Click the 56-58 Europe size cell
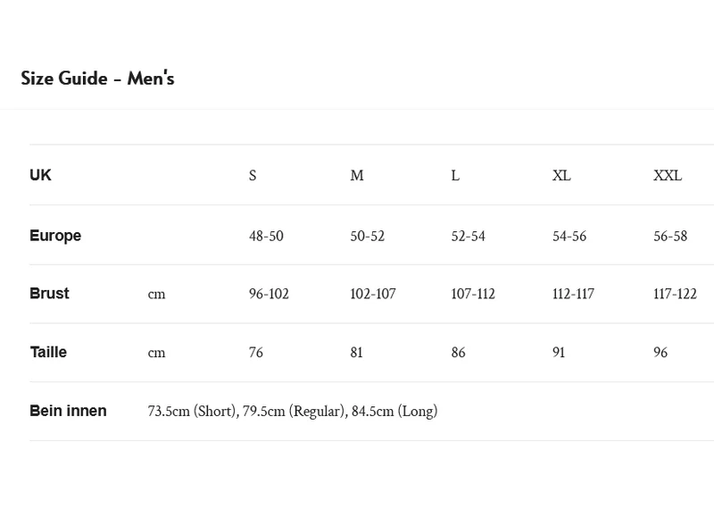 tap(670, 236)
